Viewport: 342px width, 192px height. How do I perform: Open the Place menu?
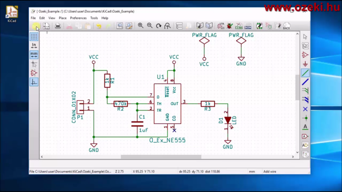[63, 18]
